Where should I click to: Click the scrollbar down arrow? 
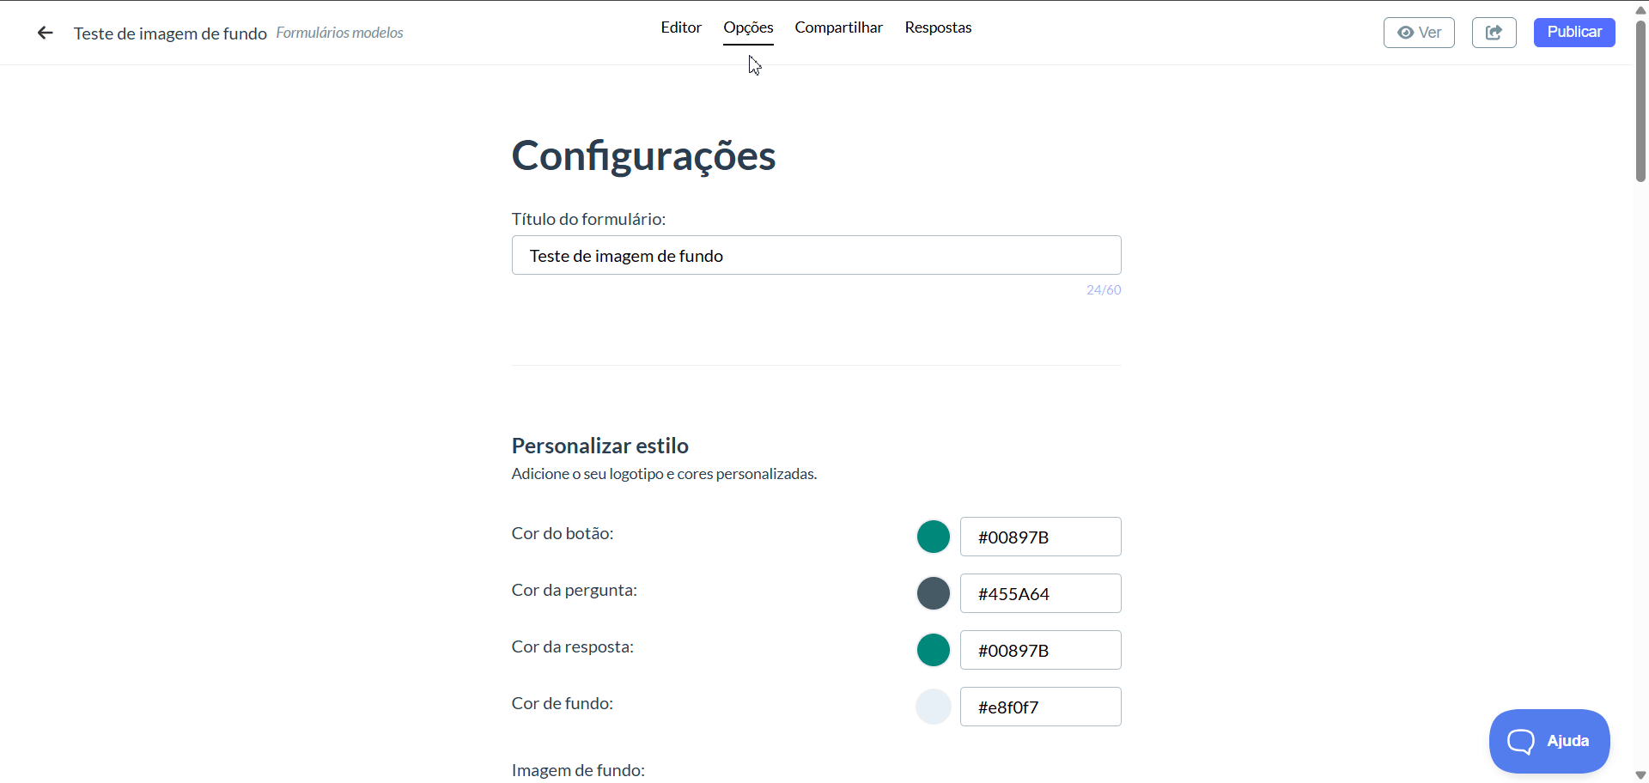(1640, 775)
